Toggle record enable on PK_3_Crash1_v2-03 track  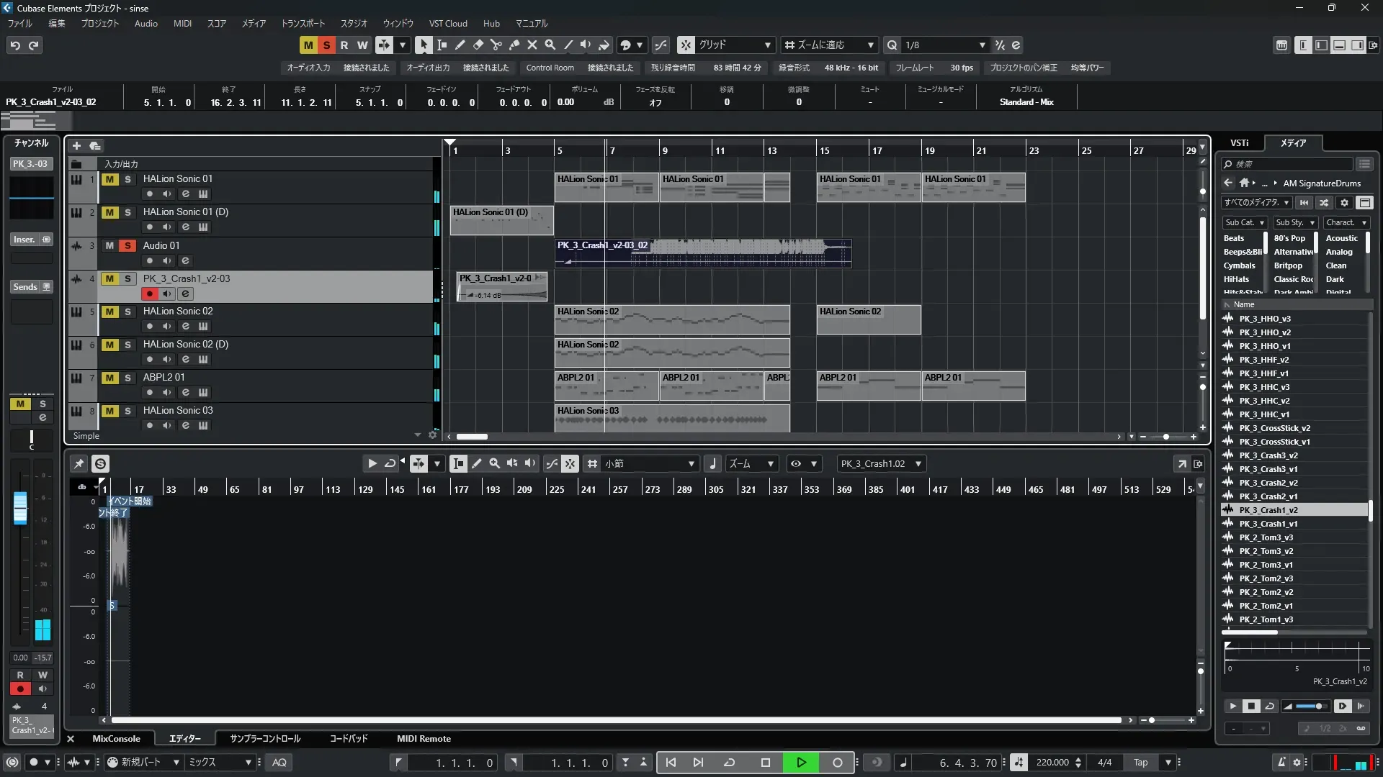coord(149,294)
